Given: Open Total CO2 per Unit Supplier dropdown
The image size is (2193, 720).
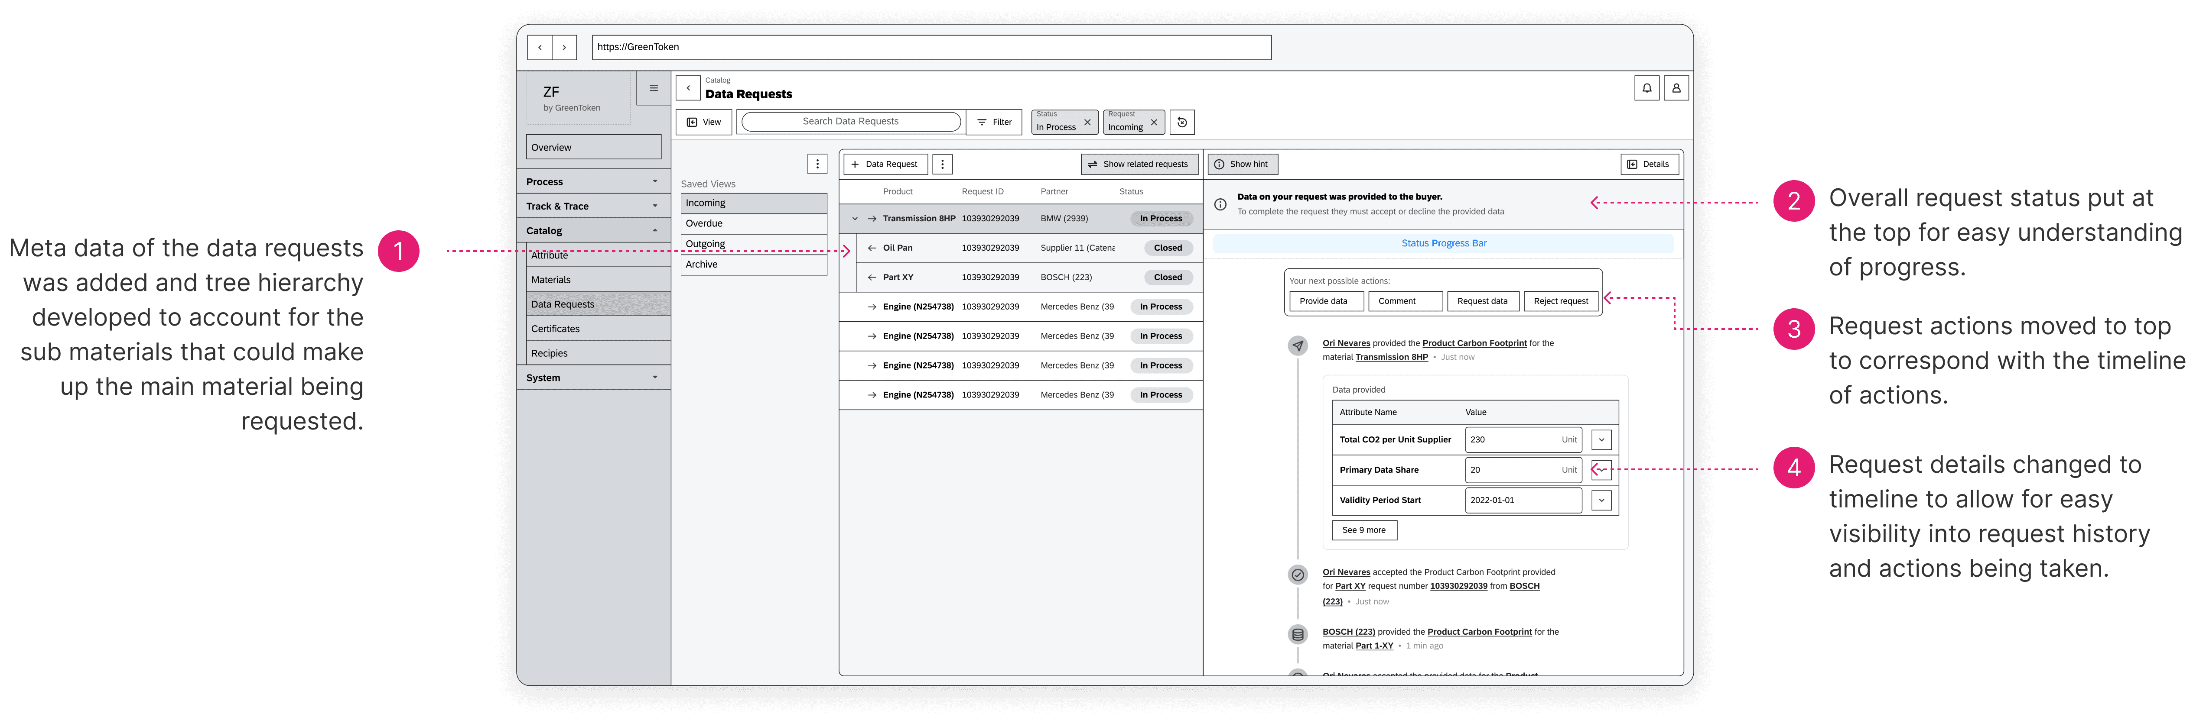Looking at the screenshot, I should tap(1601, 440).
